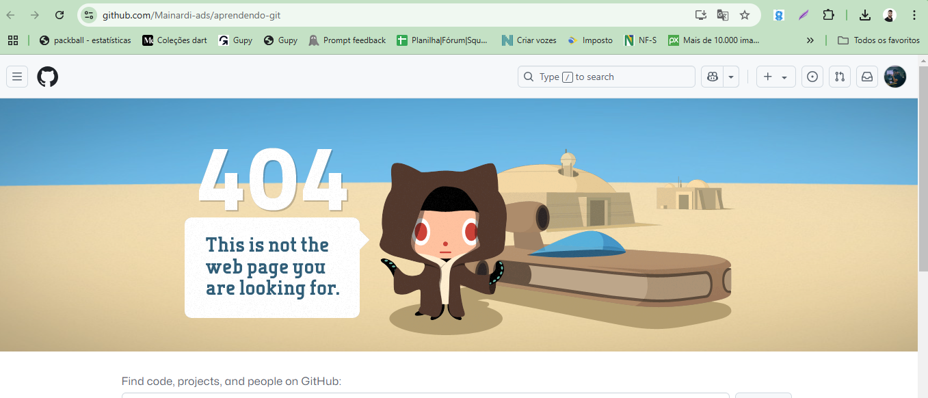928x398 pixels.
Task: Reload the page with the refresh icon
Action: [59, 15]
